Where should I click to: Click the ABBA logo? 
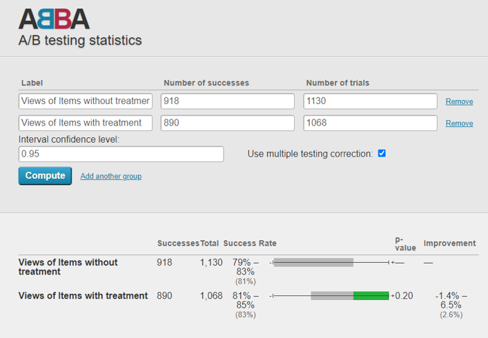click(54, 18)
